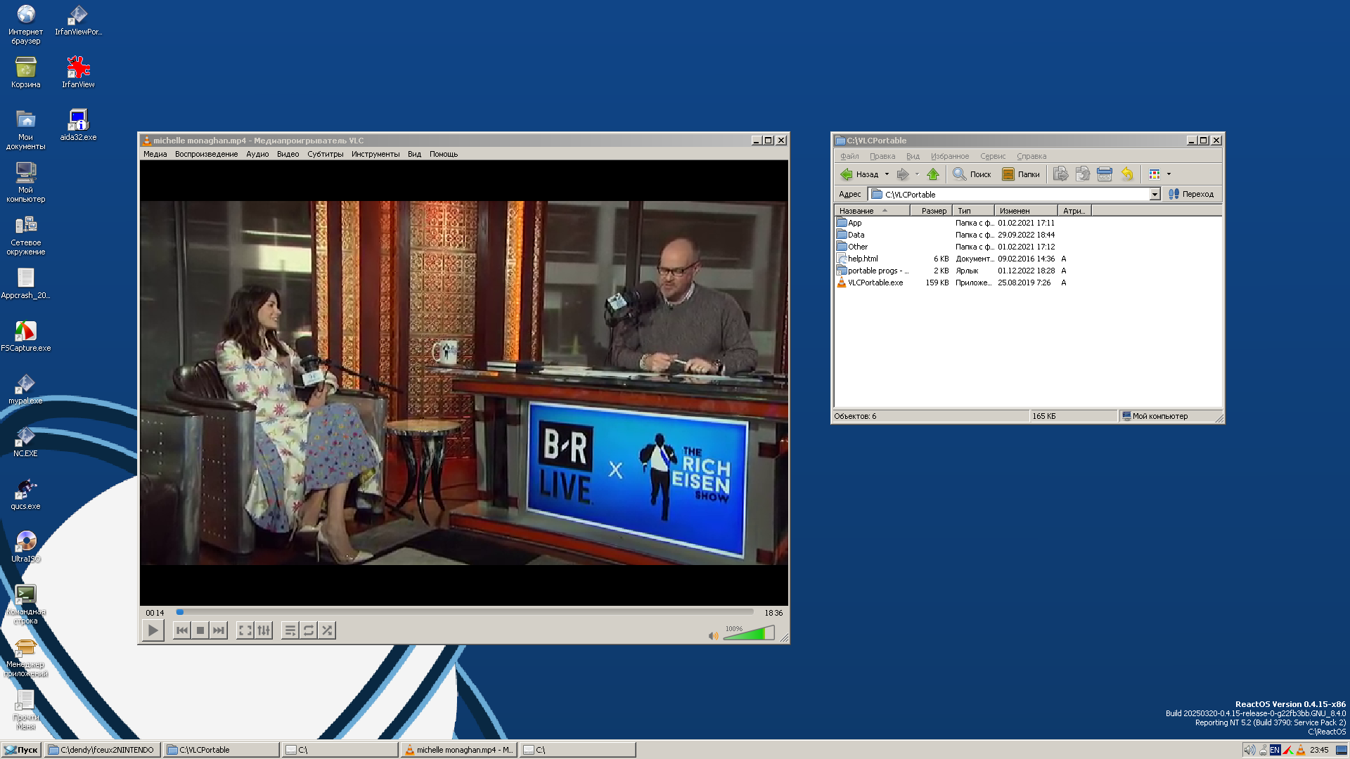
Task: Toggle loop repeat mode
Action: click(x=308, y=630)
